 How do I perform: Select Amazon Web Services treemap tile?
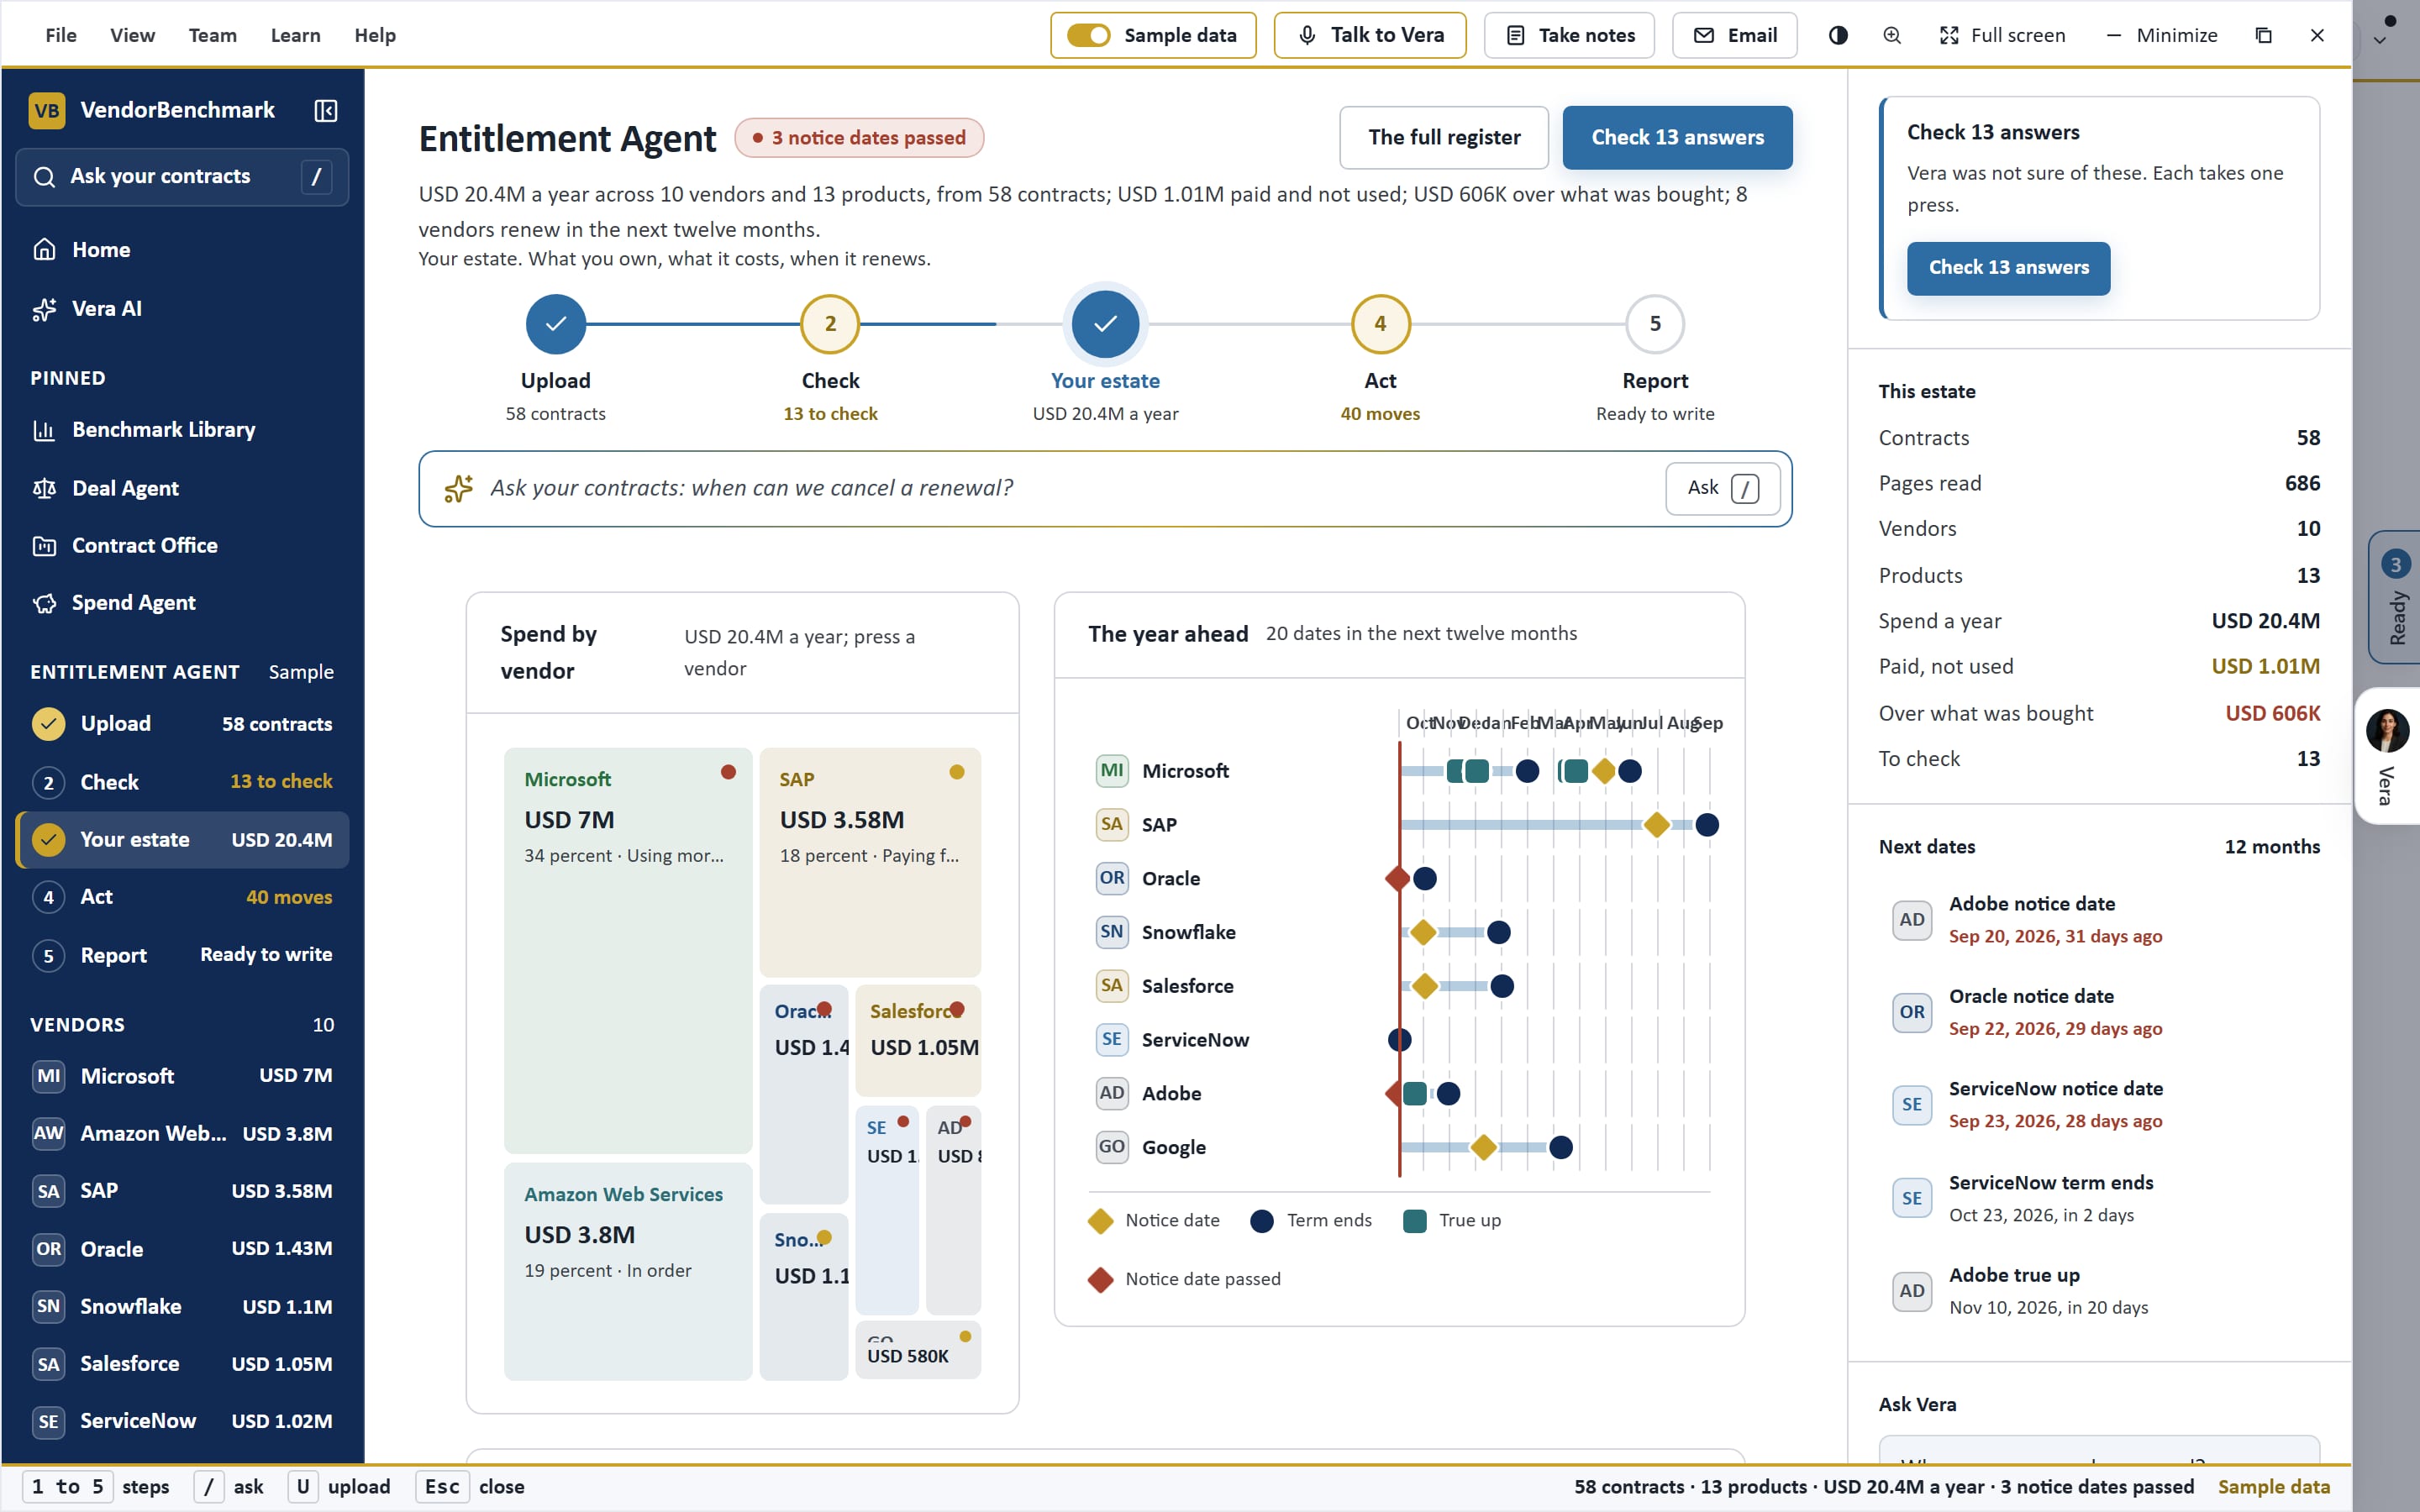(x=628, y=1271)
